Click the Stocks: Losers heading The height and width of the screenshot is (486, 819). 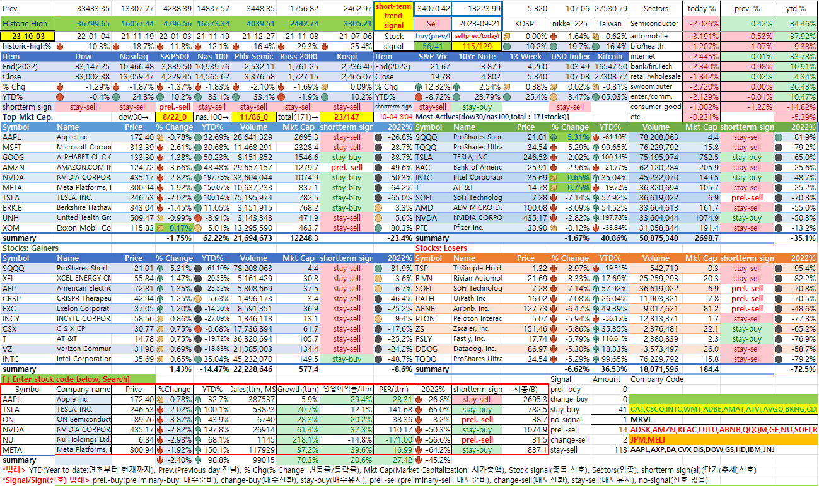click(x=440, y=248)
